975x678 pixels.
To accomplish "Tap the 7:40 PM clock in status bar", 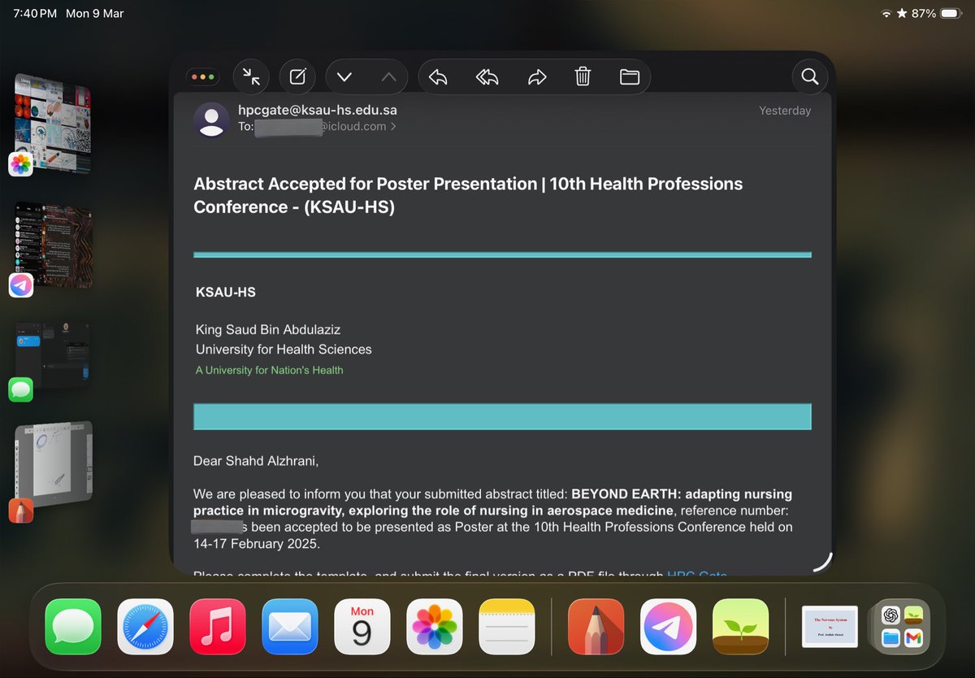I will point(35,14).
